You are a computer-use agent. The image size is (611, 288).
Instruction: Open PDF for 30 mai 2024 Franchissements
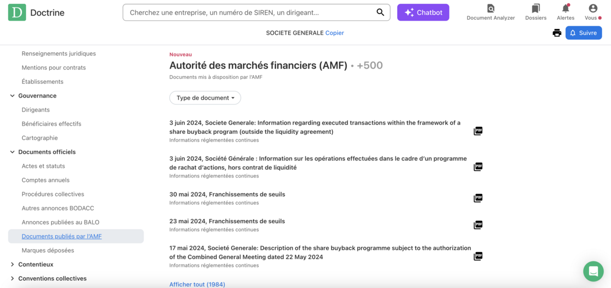pos(478,198)
